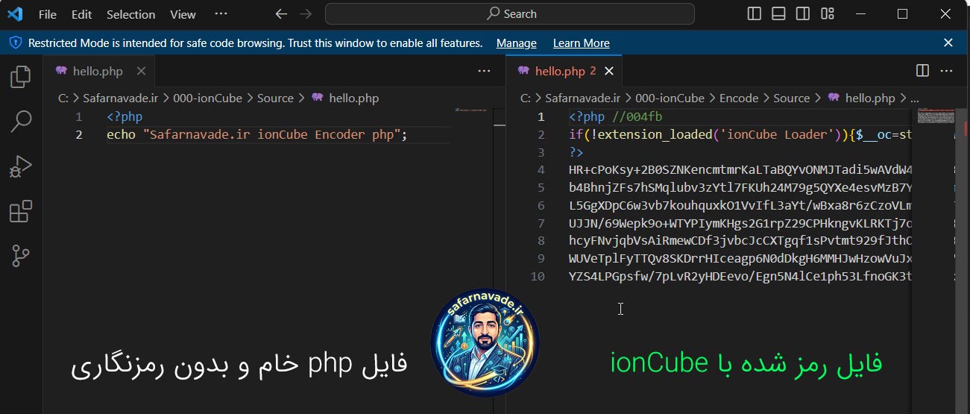Image resolution: width=970 pixels, height=414 pixels.
Task: Click the extension_loaded line in right editor
Action: click(740, 134)
